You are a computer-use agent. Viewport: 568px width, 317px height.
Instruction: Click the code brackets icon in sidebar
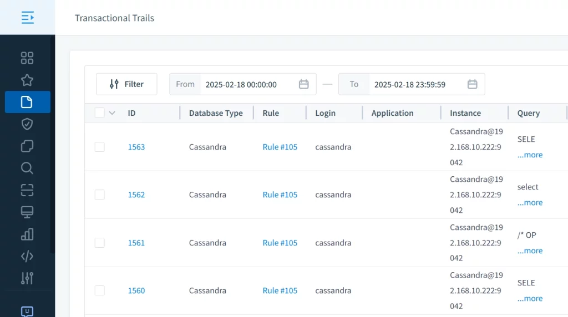click(27, 256)
